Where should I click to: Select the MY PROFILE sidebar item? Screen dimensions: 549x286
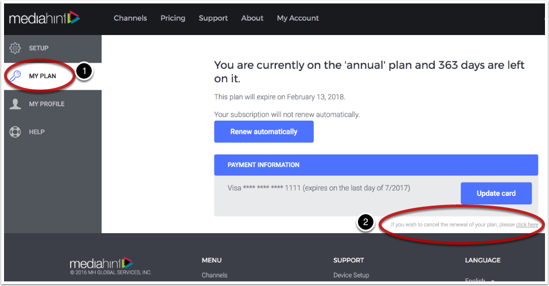pyautogui.click(x=46, y=104)
